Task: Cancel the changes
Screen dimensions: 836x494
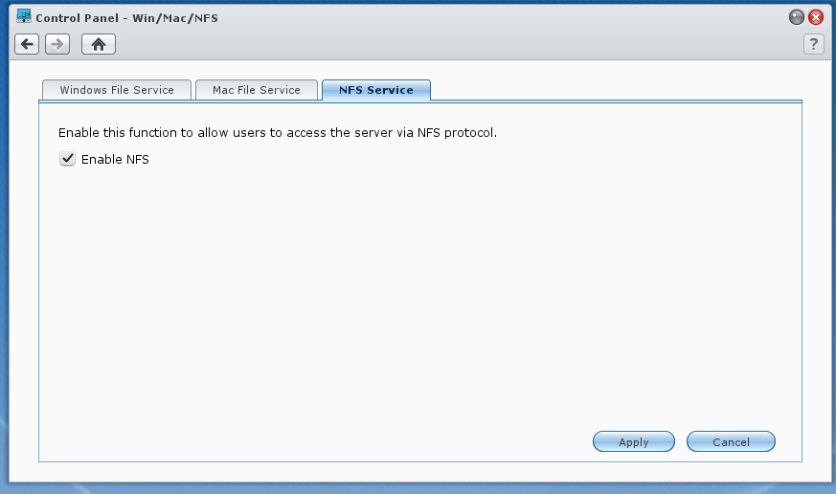Action: 732,442
